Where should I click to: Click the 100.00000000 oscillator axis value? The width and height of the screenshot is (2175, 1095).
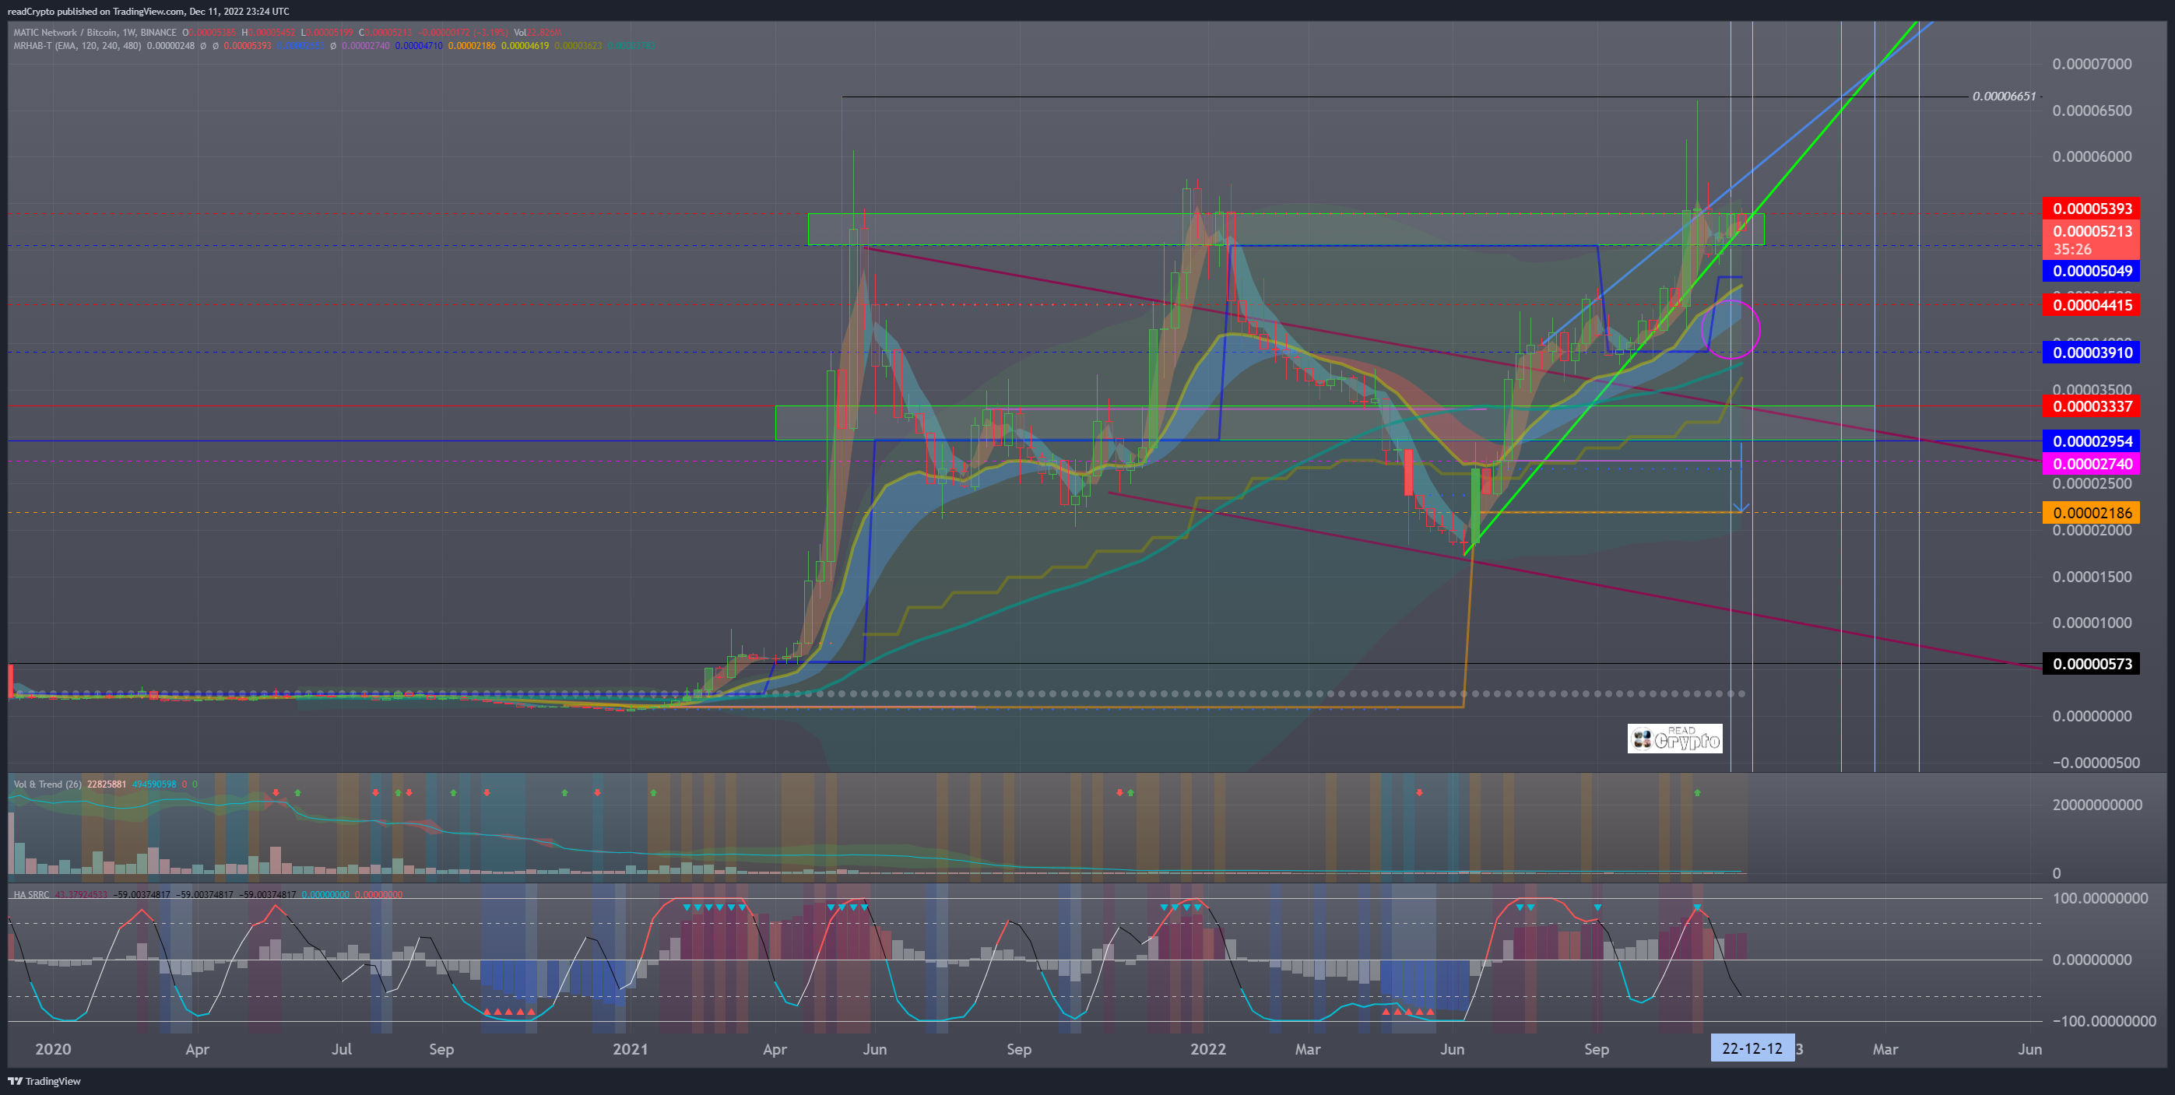[2099, 898]
